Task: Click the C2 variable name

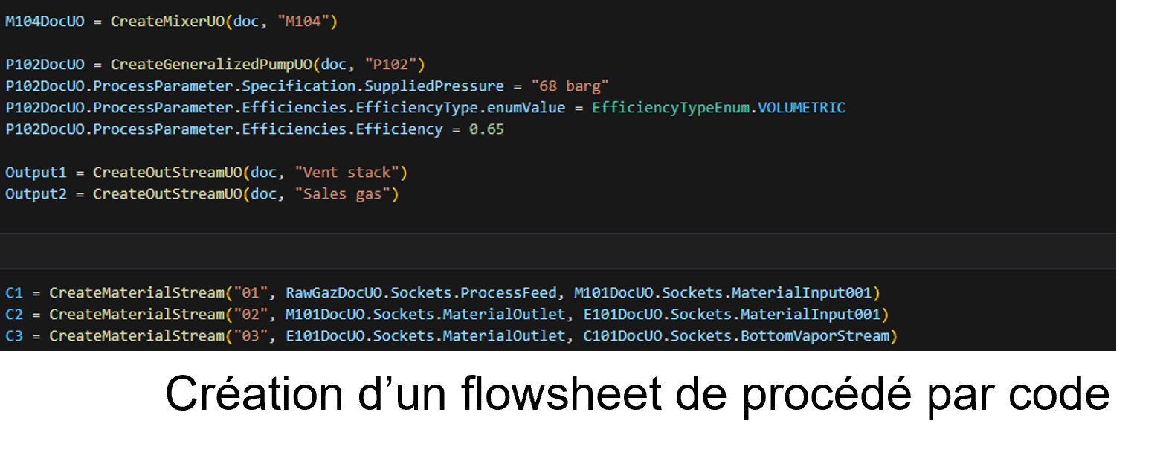Action: click(x=14, y=315)
